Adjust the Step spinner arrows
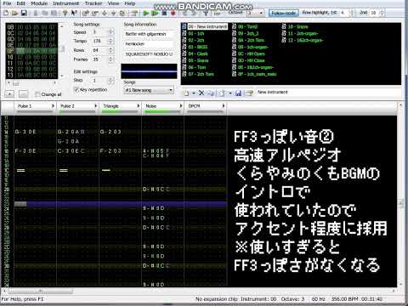 click(x=111, y=81)
